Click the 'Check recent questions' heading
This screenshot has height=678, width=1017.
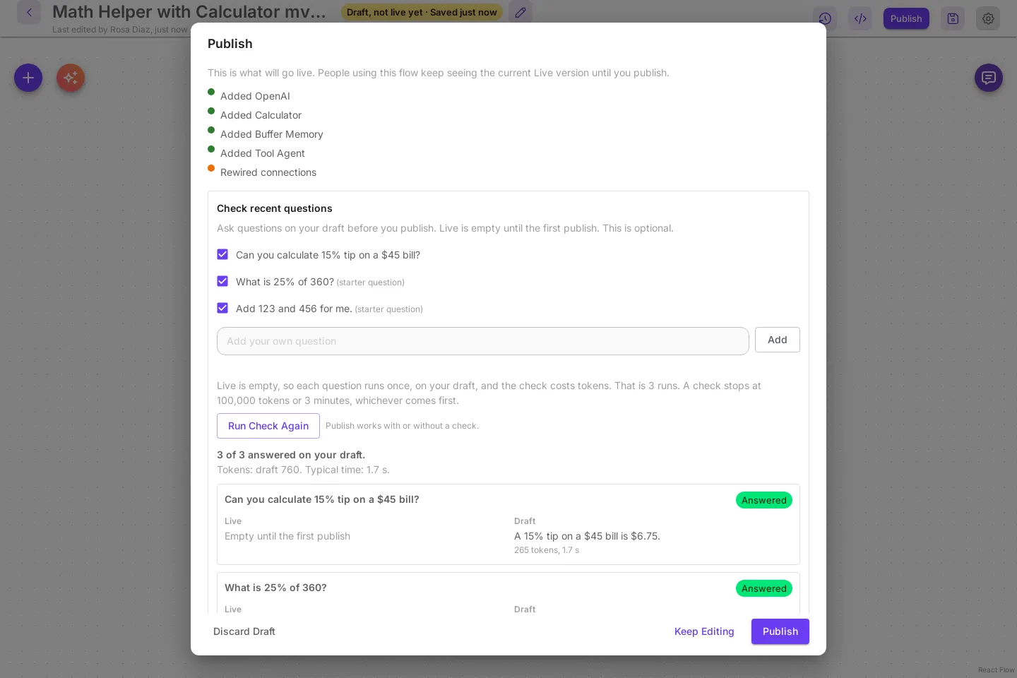(x=275, y=208)
